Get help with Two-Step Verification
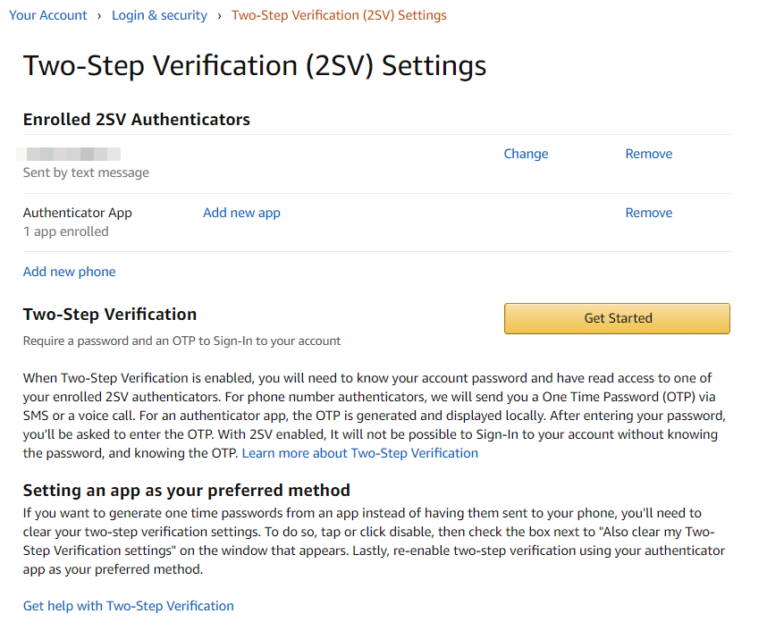This screenshot has height=639, width=767. (x=128, y=606)
